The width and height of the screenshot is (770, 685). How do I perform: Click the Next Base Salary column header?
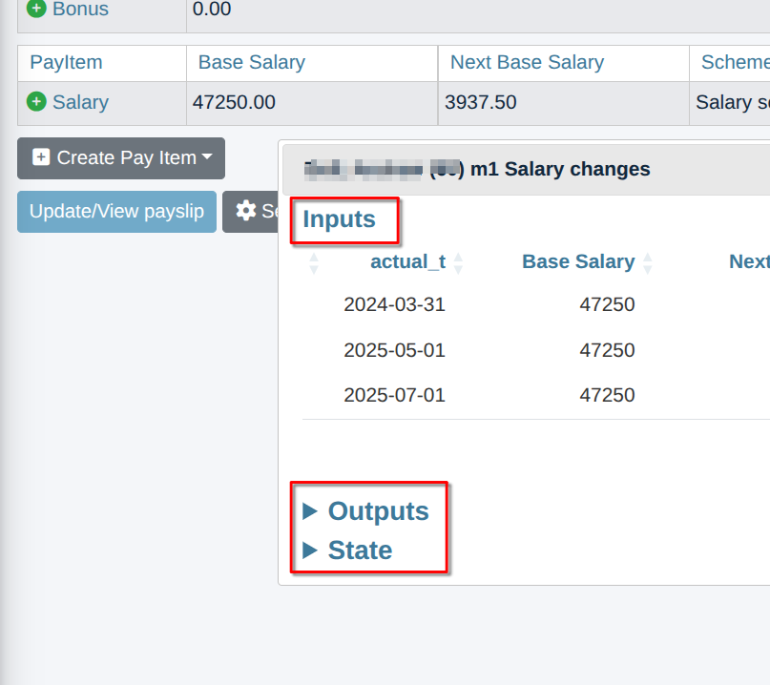(527, 62)
